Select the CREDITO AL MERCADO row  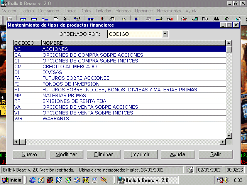120,67
